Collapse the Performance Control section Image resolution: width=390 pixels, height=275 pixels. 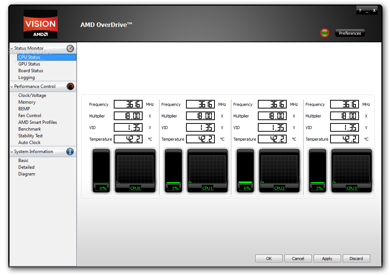click(x=12, y=86)
